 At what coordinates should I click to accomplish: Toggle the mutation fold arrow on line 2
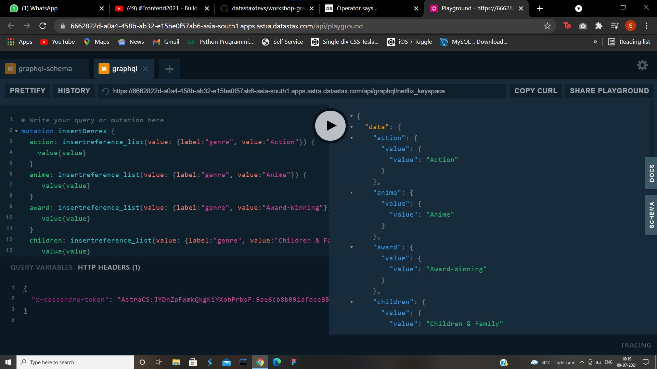tap(16, 131)
